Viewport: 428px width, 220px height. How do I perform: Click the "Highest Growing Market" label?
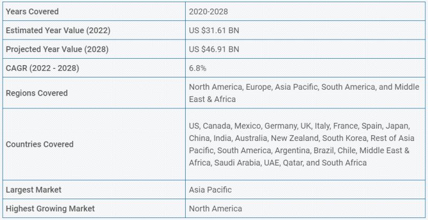coord(50,209)
